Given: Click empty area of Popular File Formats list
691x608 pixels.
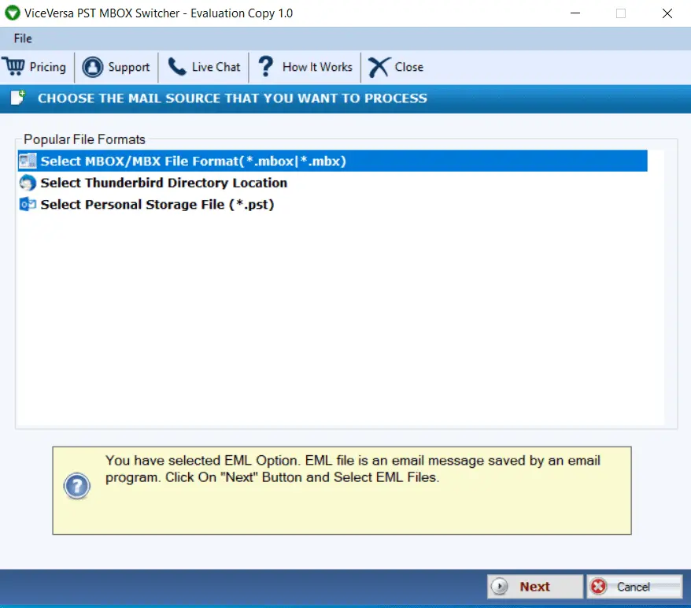Looking at the screenshot, I should [x=338, y=315].
